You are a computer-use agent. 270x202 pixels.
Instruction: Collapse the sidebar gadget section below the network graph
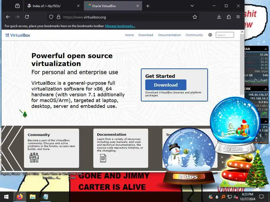tap(266, 122)
